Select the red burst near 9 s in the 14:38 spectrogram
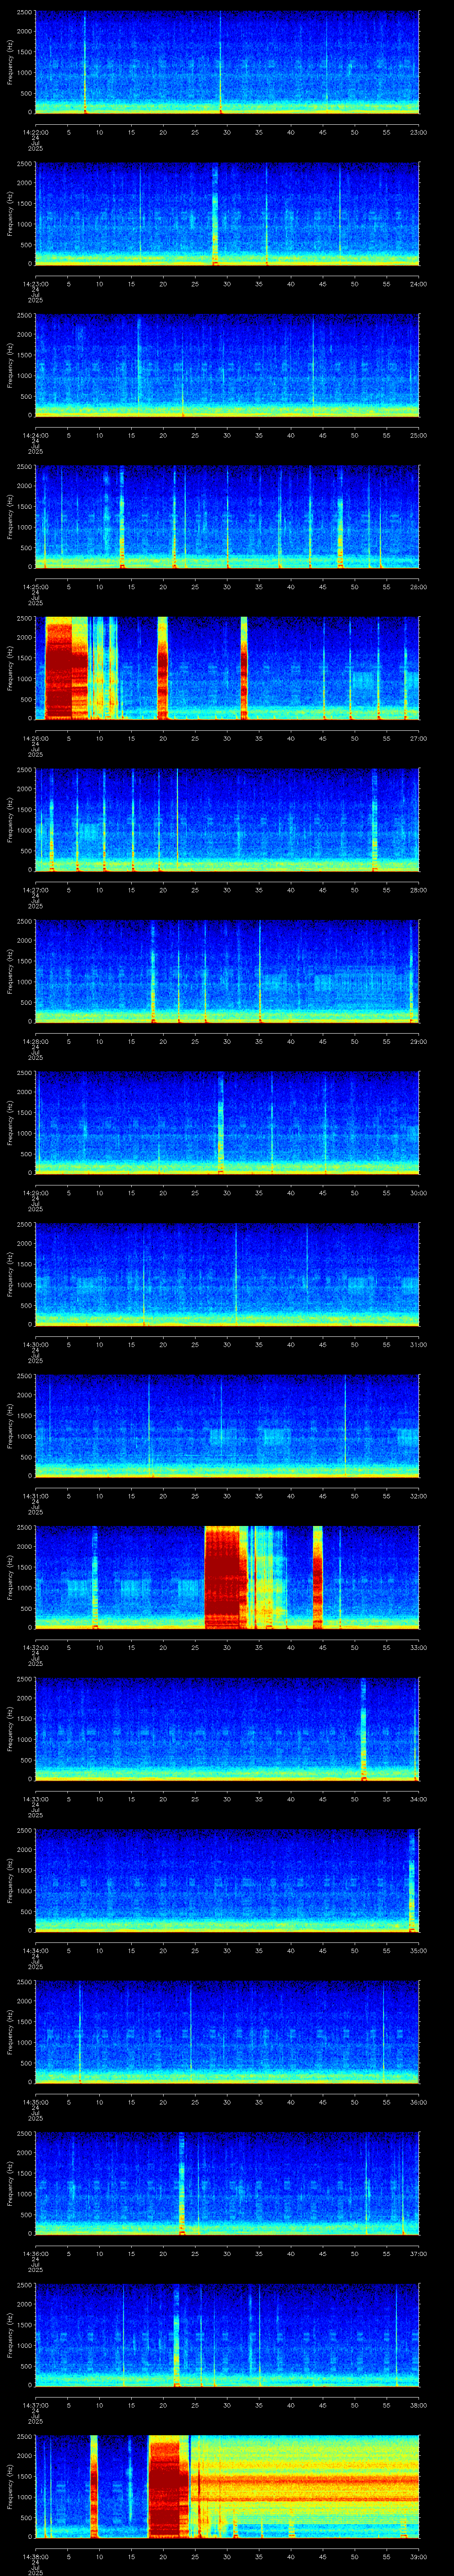Viewport: 454px width, 2576px height. pyautogui.click(x=95, y=2486)
